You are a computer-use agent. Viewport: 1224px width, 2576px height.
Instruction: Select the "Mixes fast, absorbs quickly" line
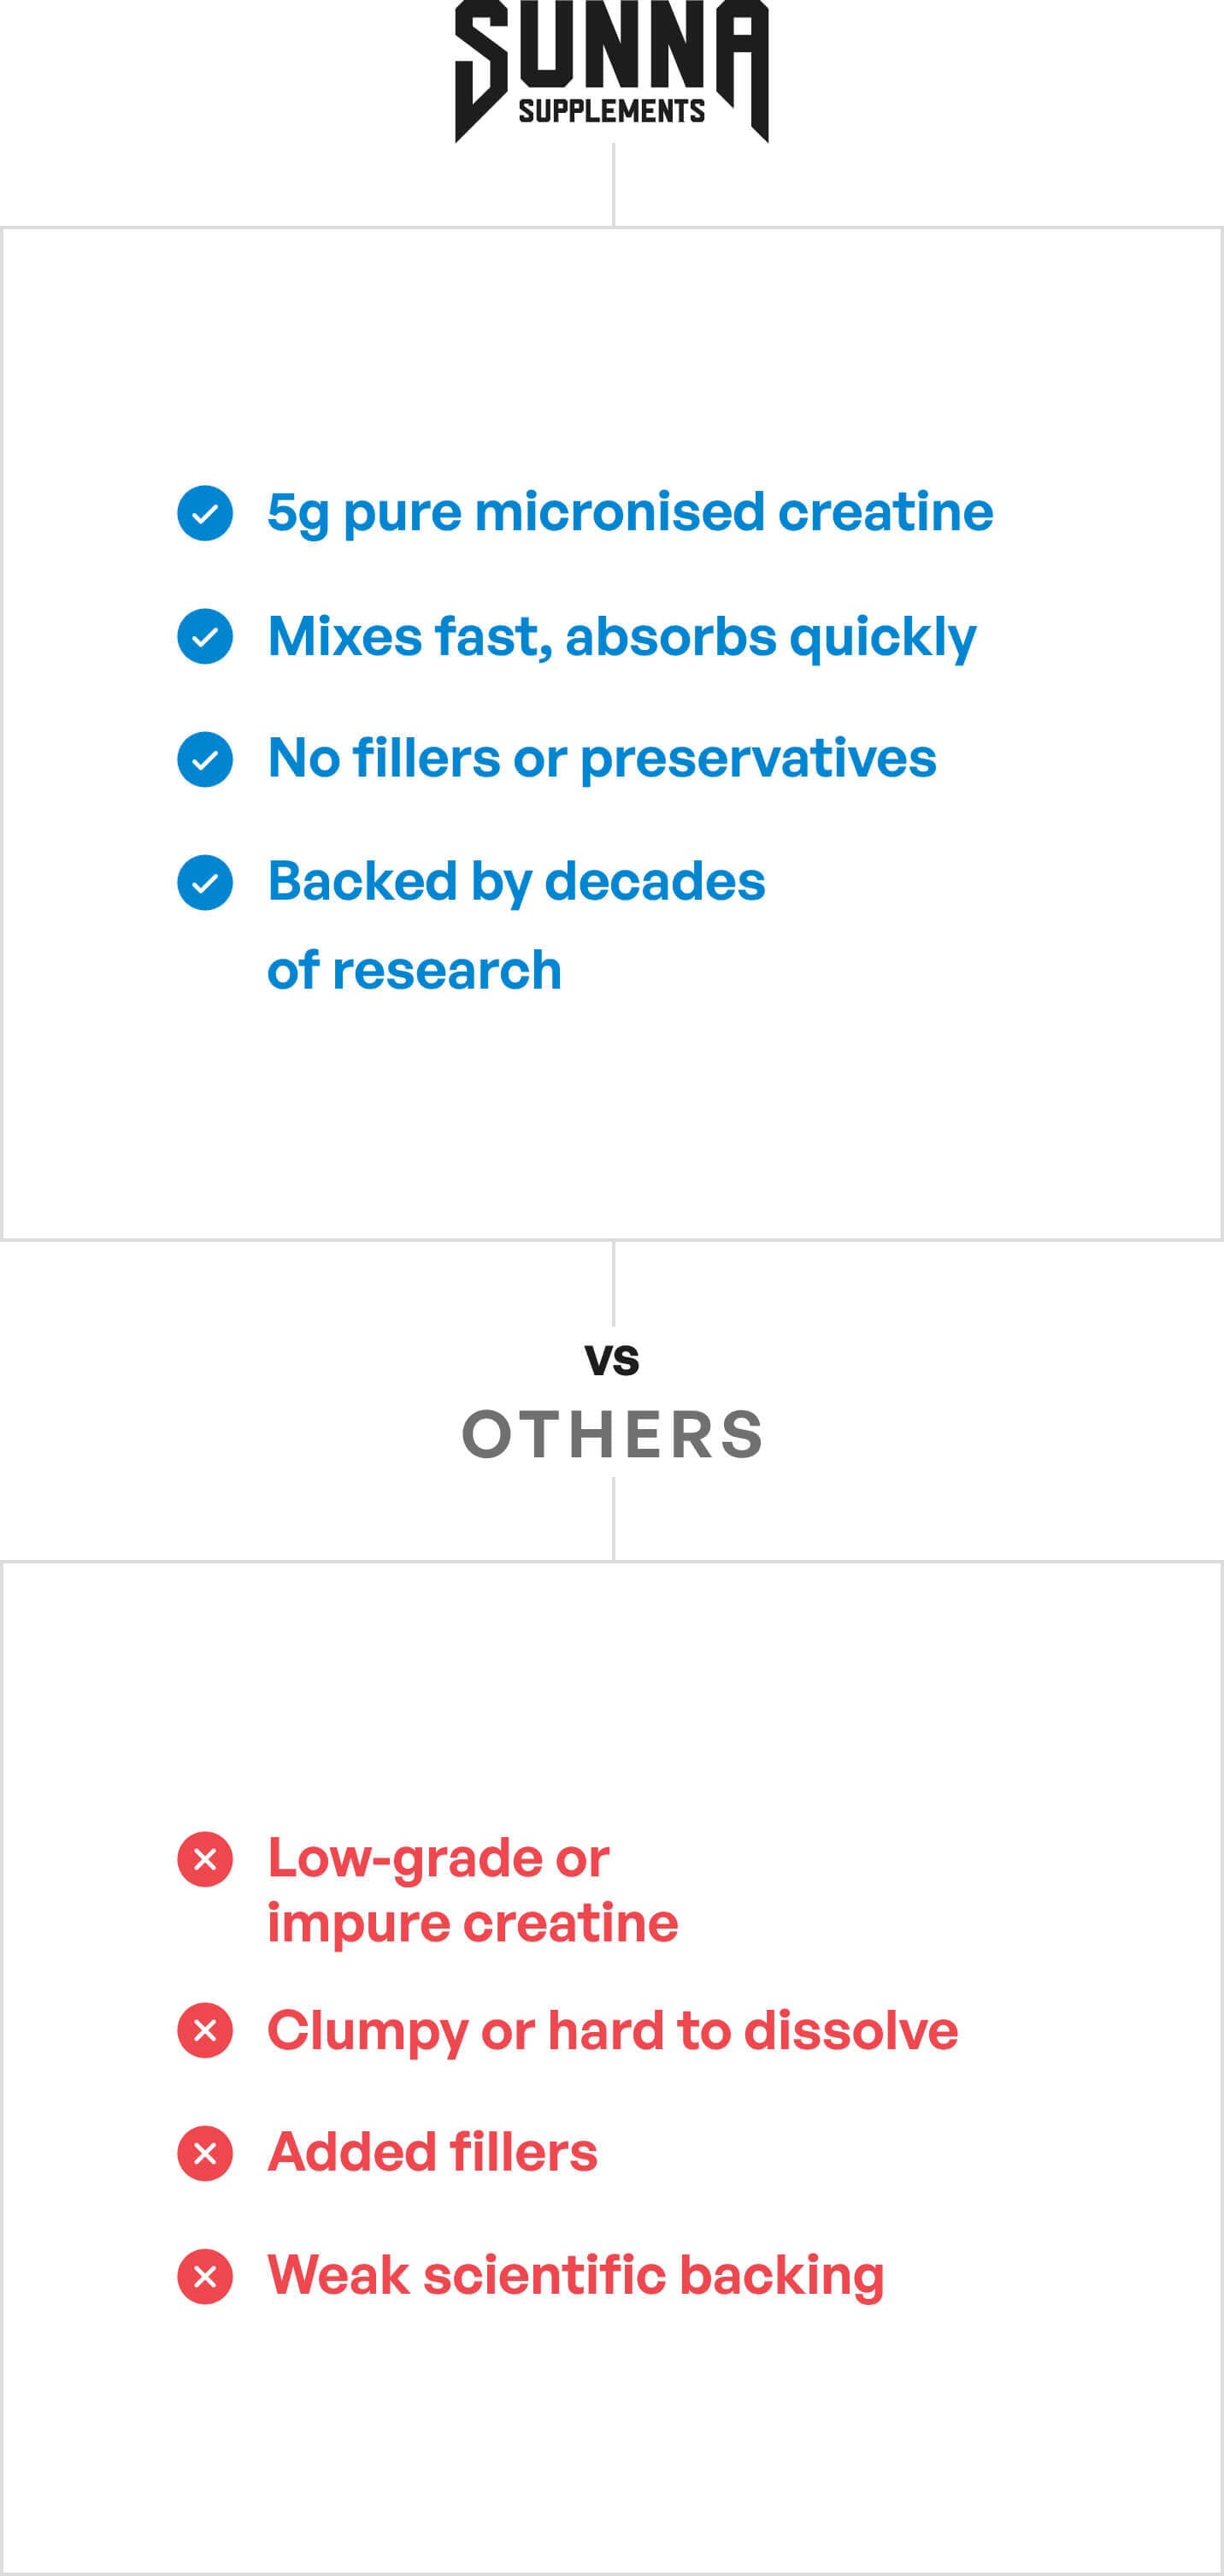tap(621, 637)
